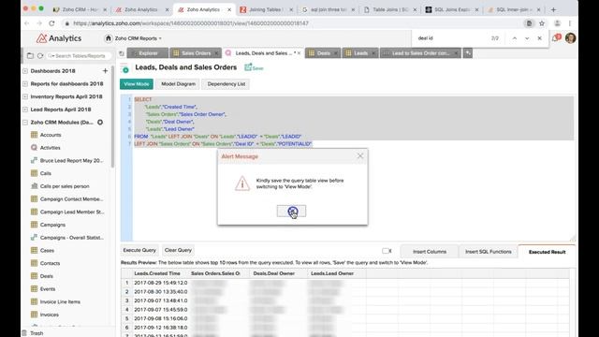Open the Events table
Screen dimensions: 599x337
pos(48,289)
